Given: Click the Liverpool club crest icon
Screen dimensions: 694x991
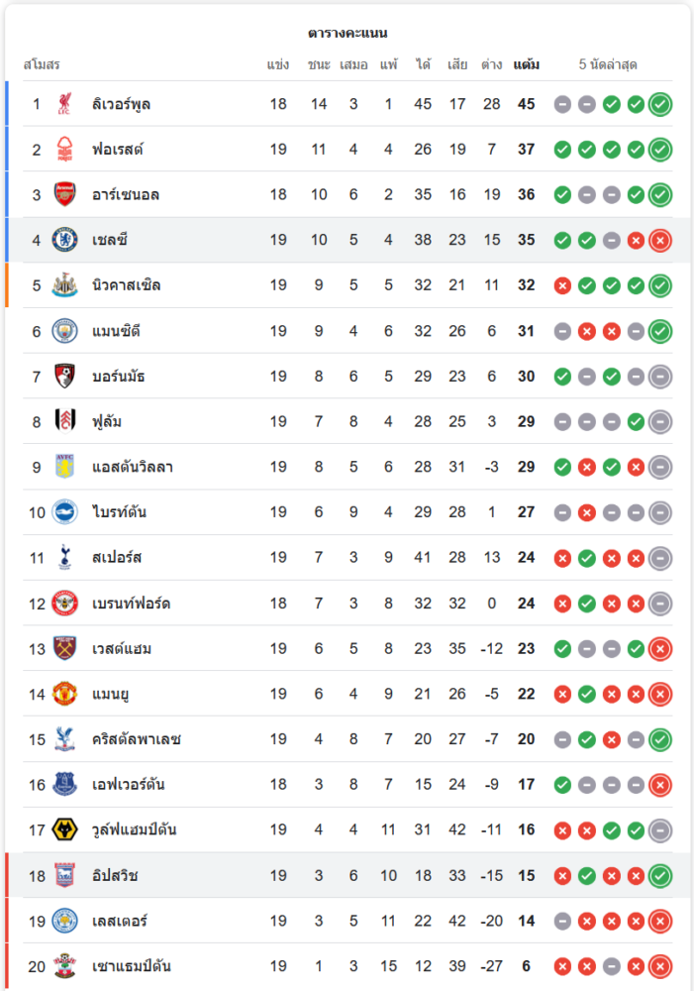Looking at the screenshot, I should pyautogui.click(x=65, y=104).
